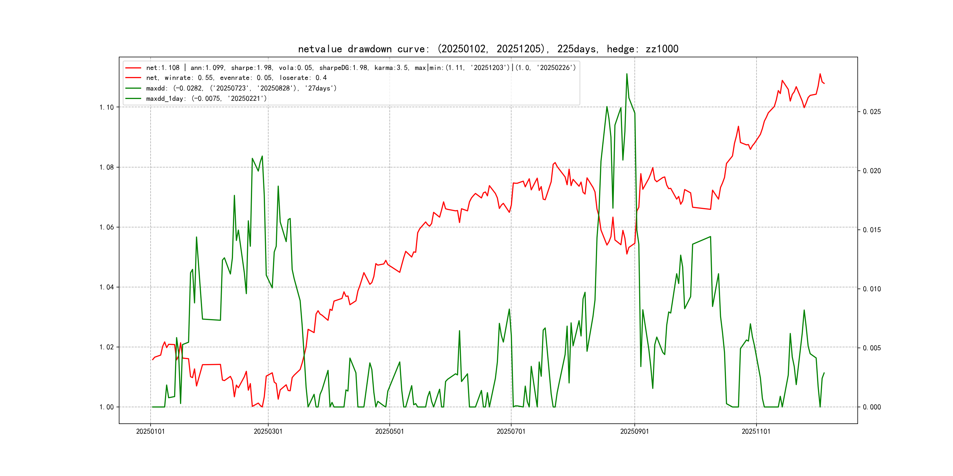Click the 20250301 x-axis date label
This screenshot has height=476, width=953.
click(268, 431)
